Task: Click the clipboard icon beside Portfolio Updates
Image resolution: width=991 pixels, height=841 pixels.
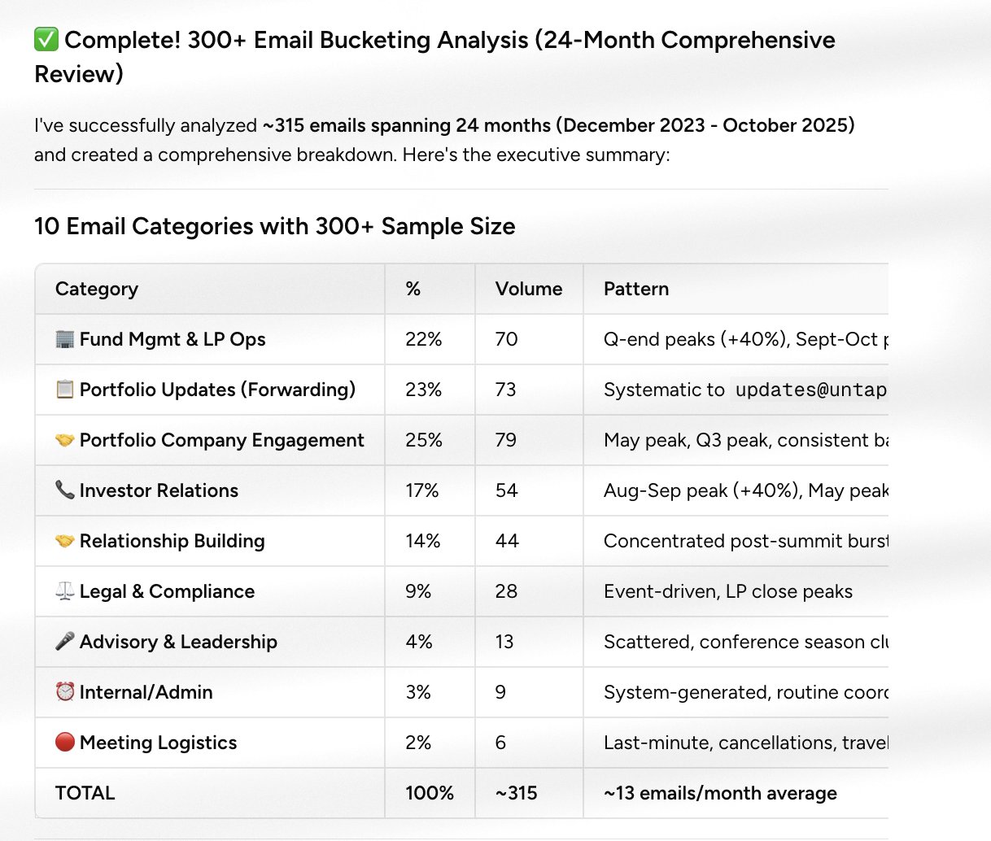Action: [x=64, y=390]
